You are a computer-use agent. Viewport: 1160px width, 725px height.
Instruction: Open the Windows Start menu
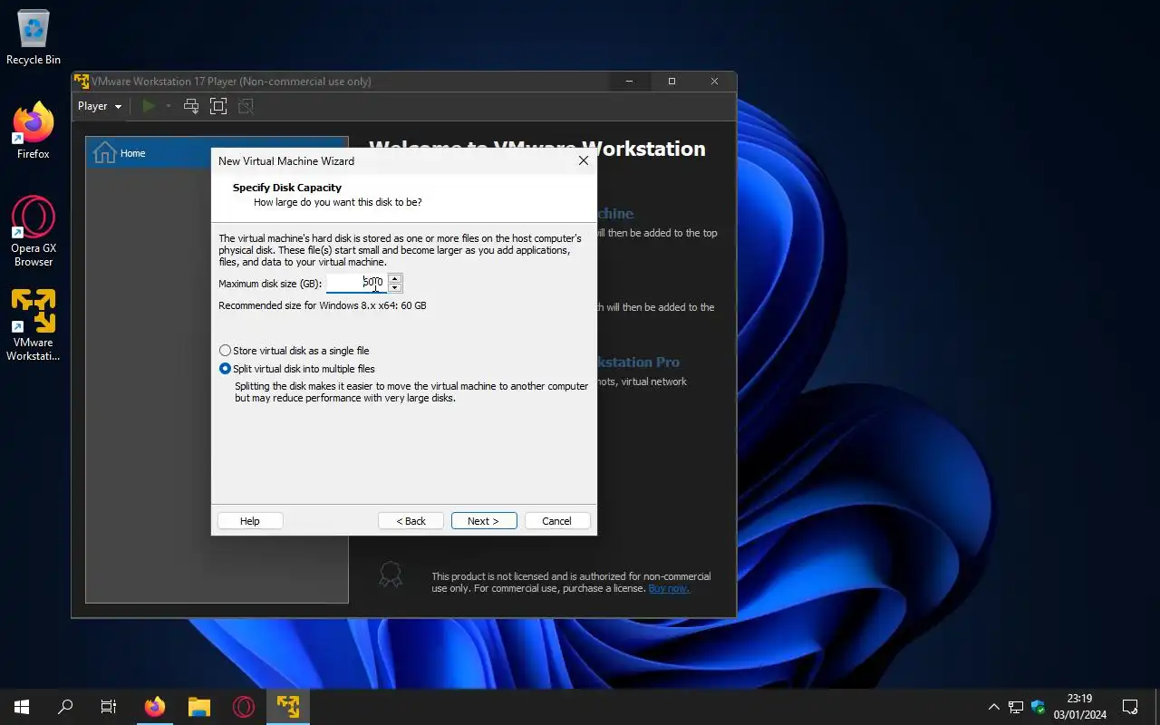click(22, 707)
